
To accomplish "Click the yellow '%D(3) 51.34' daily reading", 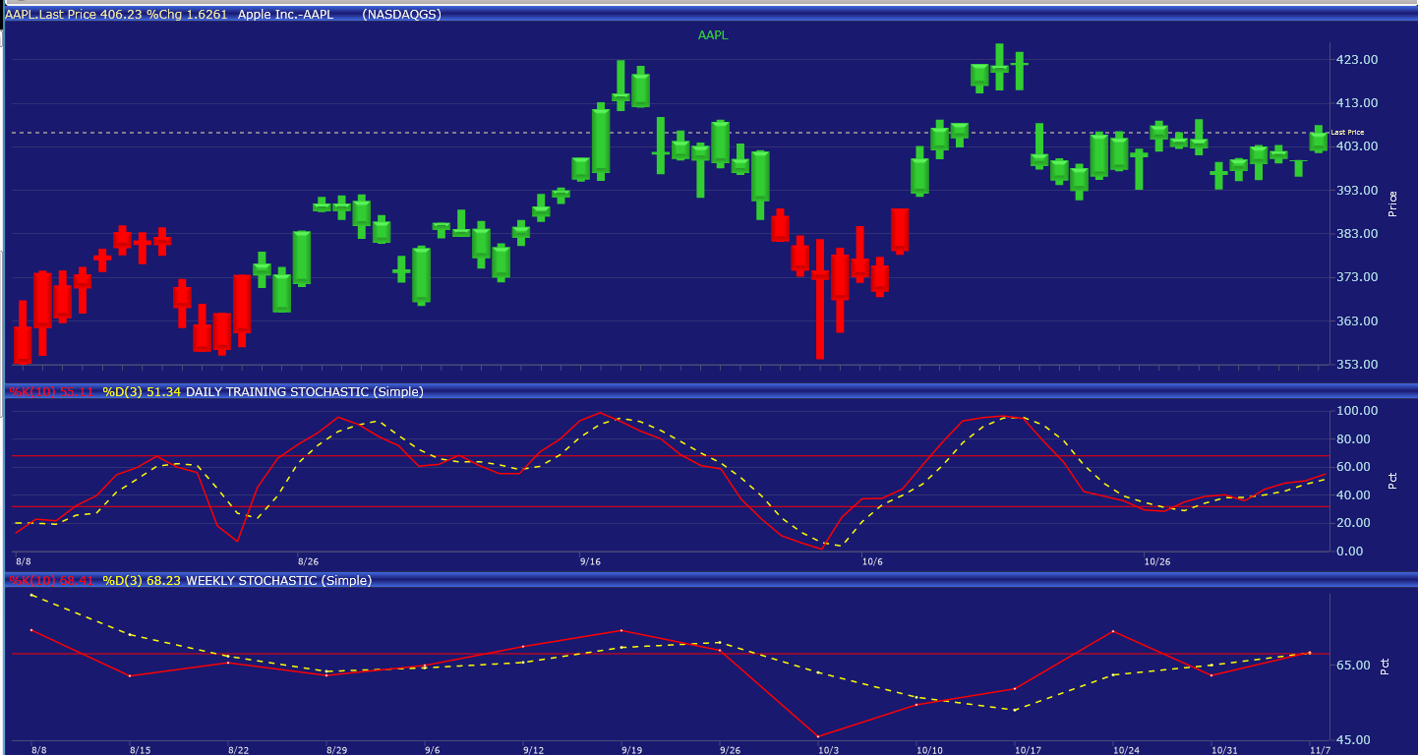I will [142, 392].
